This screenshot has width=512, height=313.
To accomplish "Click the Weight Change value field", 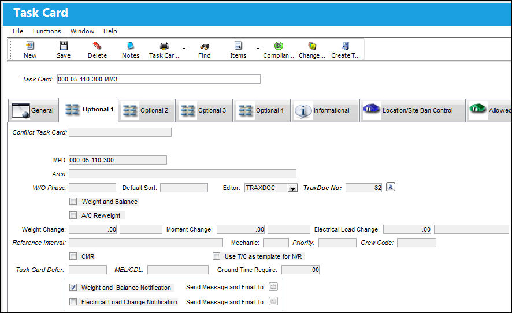I will [x=92, y=229].
